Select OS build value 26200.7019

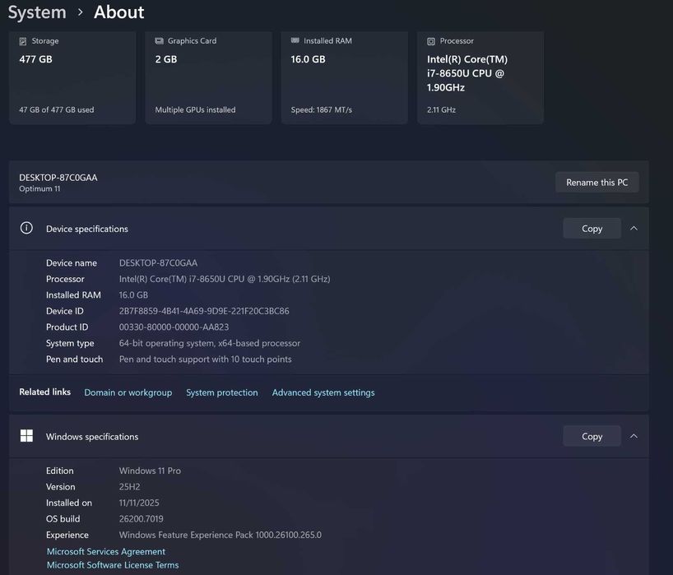[142, 519]
